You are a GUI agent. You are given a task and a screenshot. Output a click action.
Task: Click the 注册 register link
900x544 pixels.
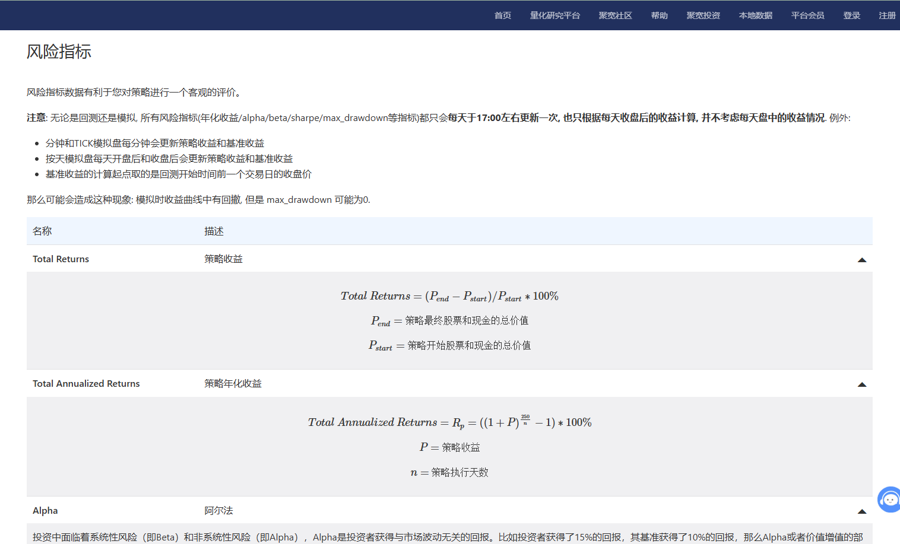coord(887,15)
